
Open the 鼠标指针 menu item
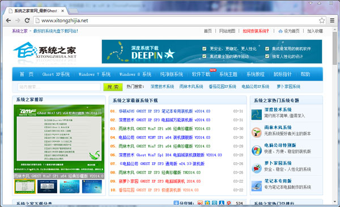[283, 74]
